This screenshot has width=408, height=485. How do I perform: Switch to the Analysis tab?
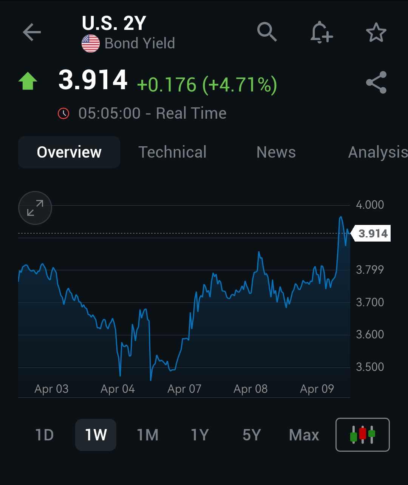pyautogui.click(x=378, y=152)
